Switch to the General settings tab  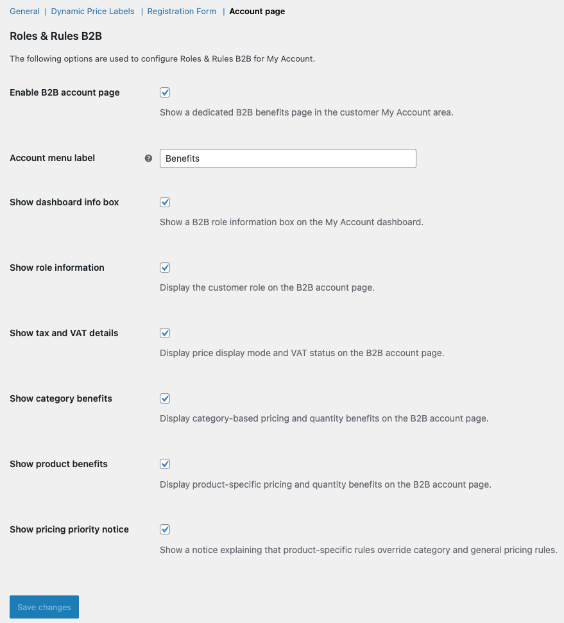tap(24, 11)
